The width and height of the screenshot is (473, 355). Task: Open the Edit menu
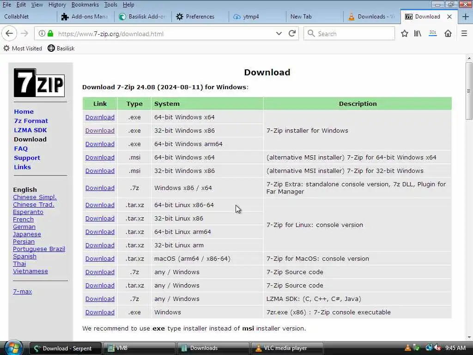(21, 5)
